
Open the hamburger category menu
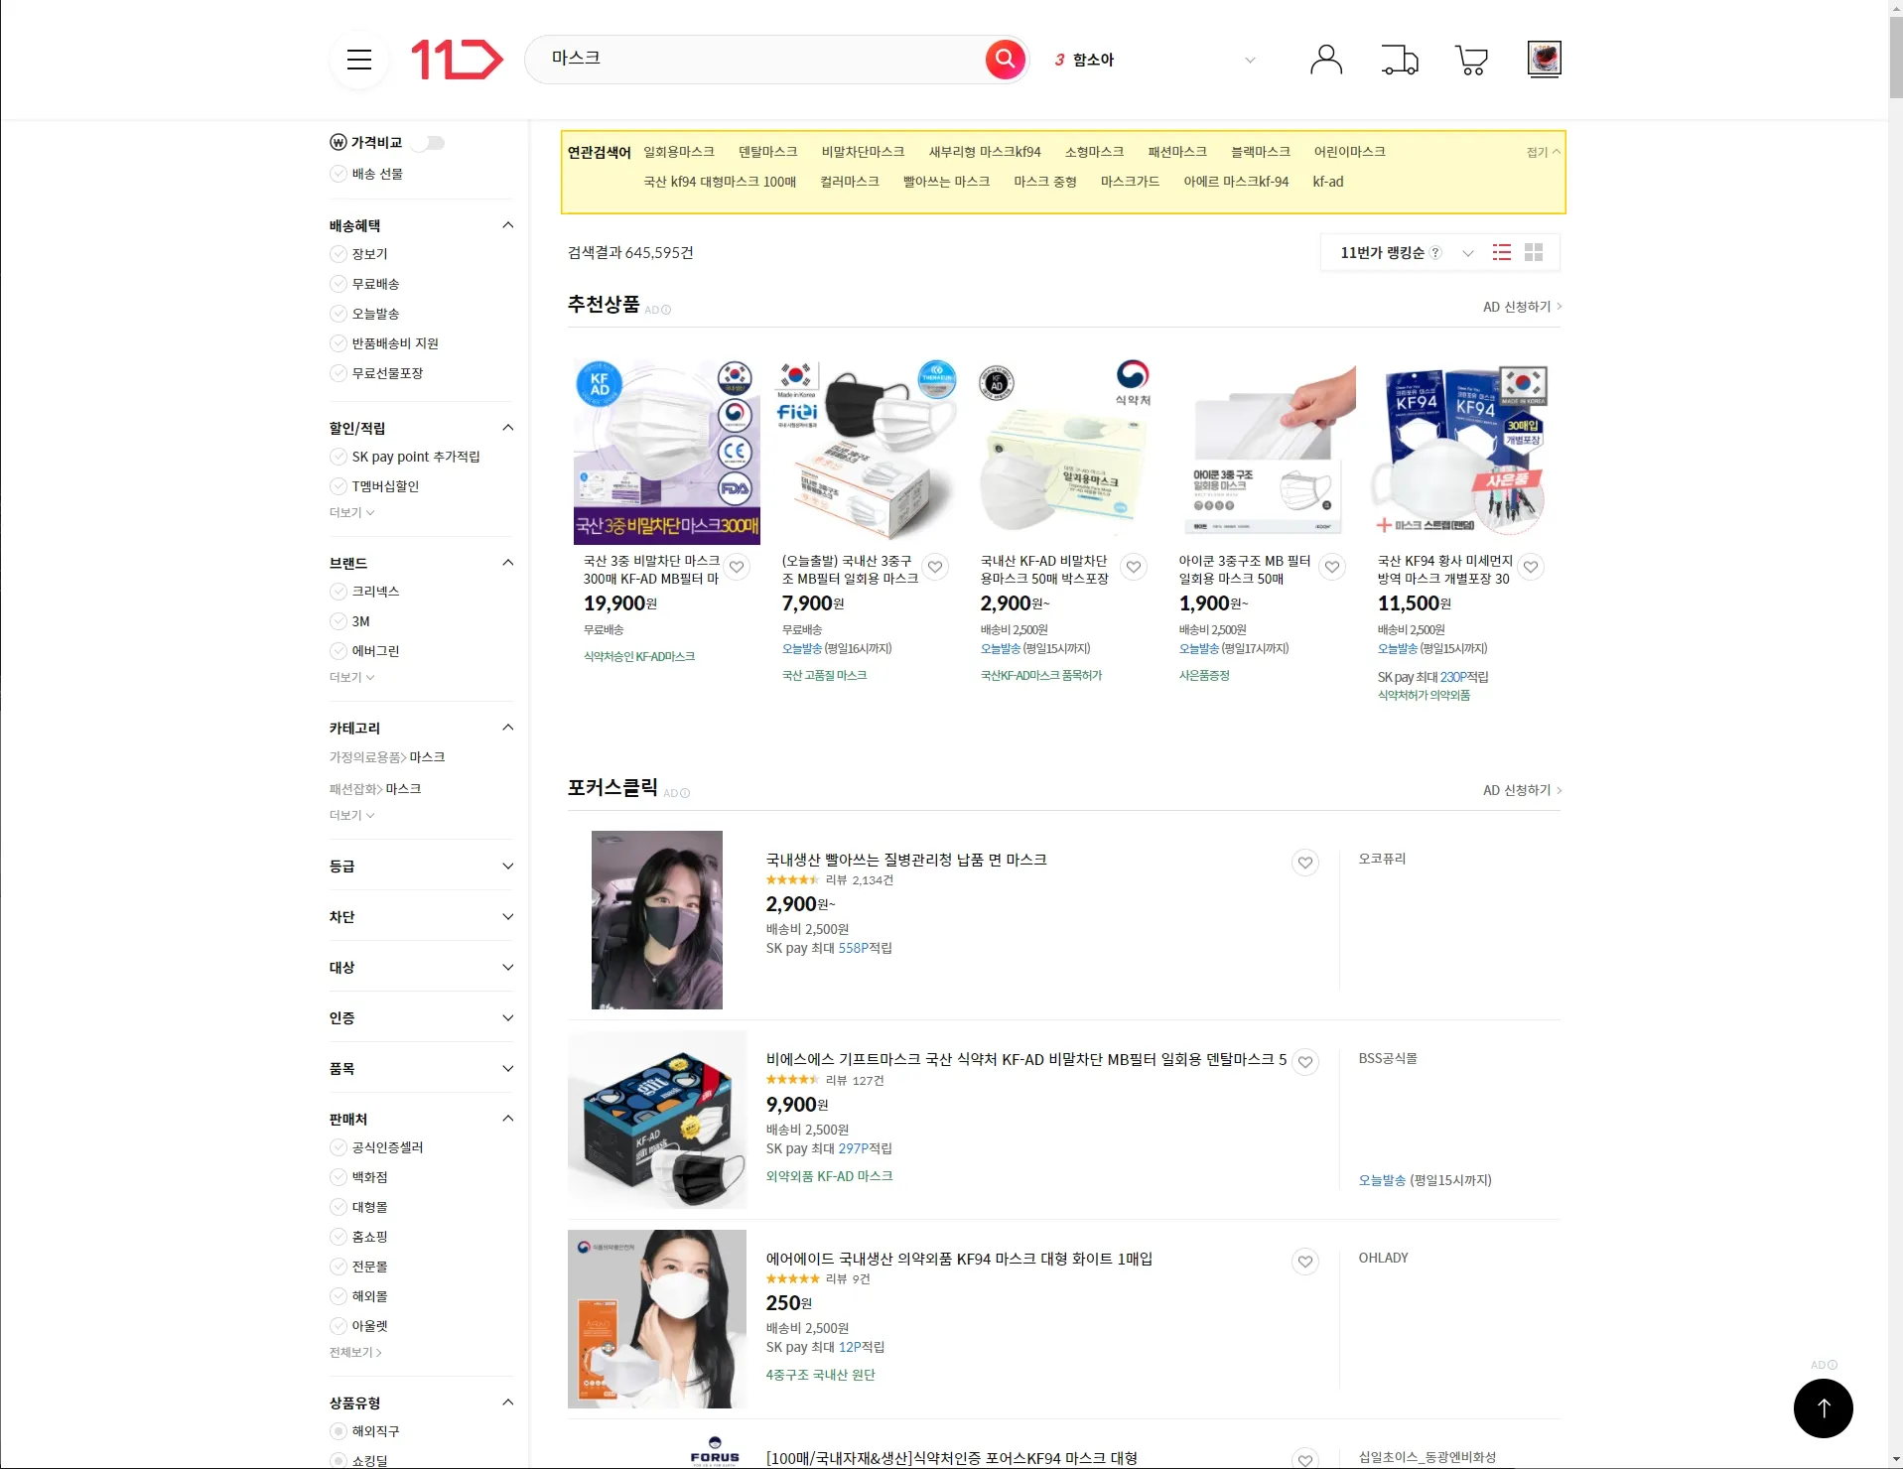point(359,60)
